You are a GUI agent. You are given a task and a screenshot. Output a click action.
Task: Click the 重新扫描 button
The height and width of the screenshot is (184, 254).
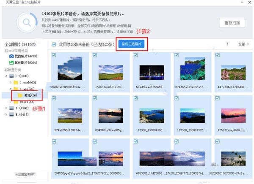coord(232,23)
